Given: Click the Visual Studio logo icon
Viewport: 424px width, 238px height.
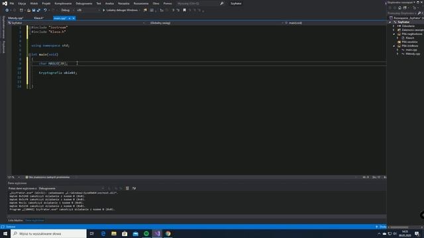Looking at the screenshot, I should tap(5, 3).
